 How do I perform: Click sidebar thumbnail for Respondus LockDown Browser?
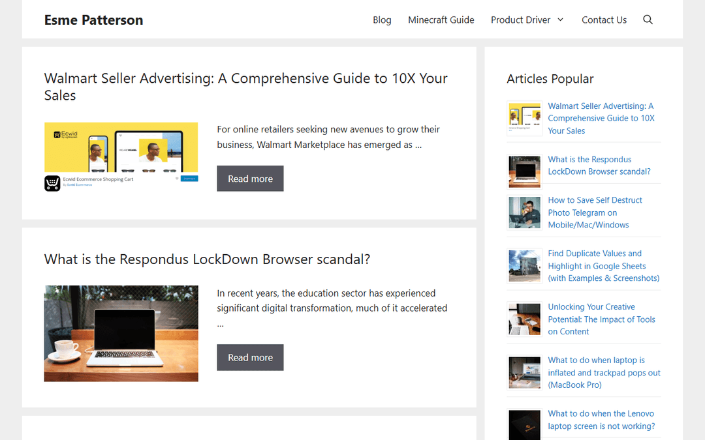pos(524,171)
